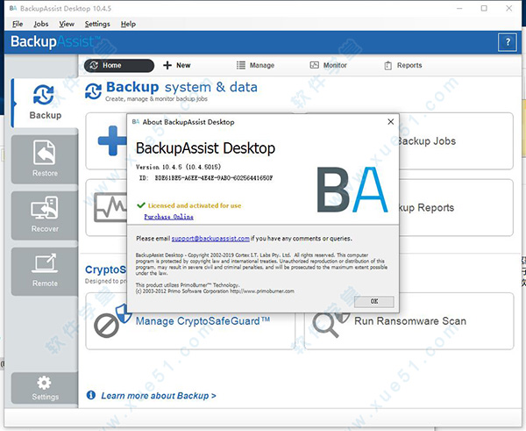Open the Restore section in sidebar
526x431 pixels.
pos(45,159)
